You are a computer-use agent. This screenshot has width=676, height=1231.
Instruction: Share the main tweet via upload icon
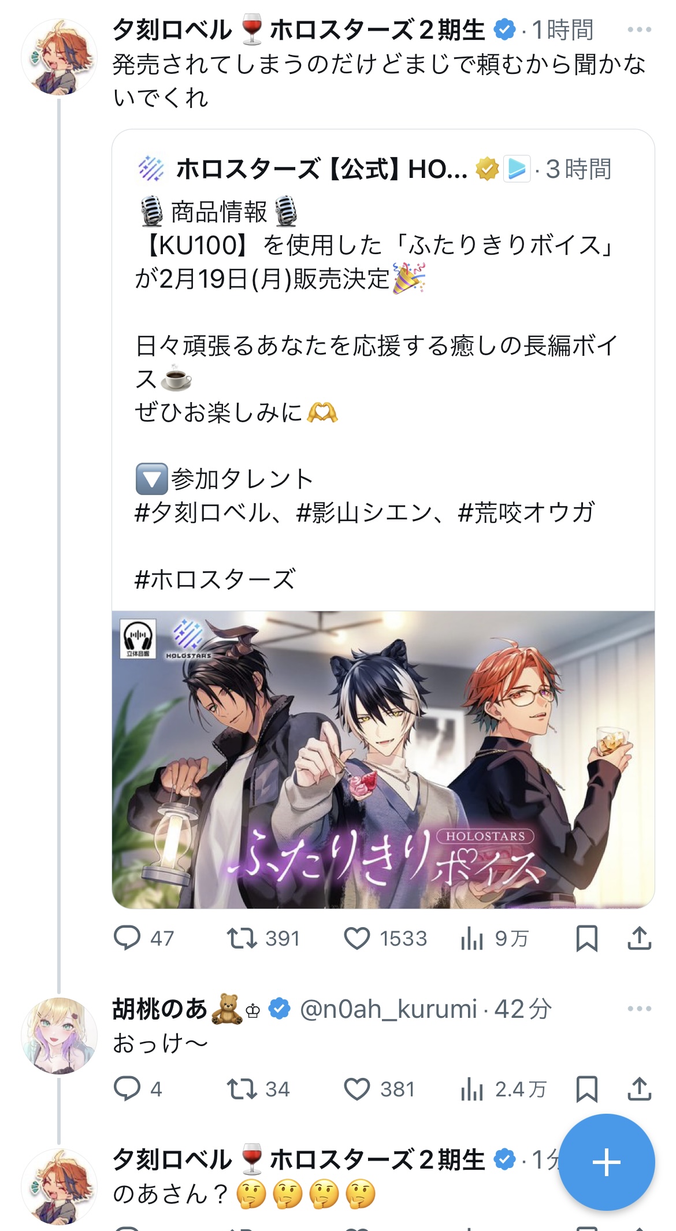640,938
